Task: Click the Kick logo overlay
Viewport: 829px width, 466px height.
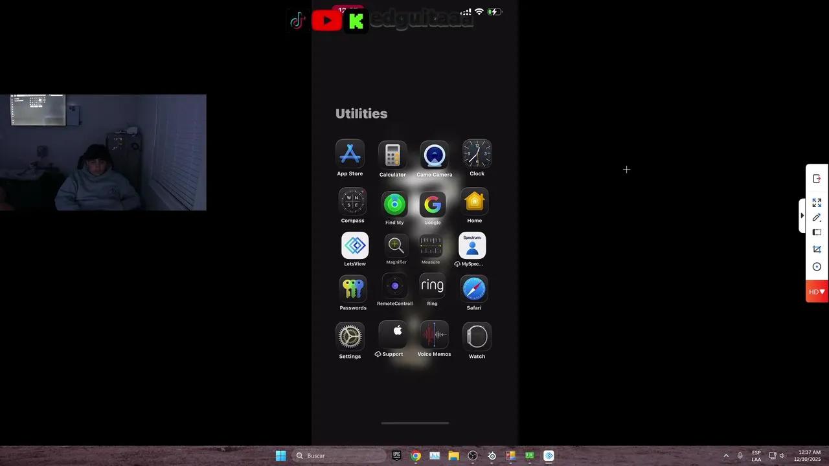Action: (x=356, y=21)
